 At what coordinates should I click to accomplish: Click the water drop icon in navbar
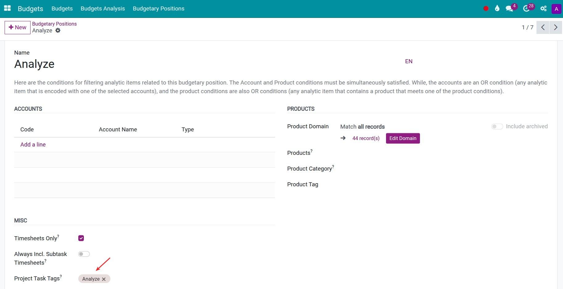(x=497, y=9)
